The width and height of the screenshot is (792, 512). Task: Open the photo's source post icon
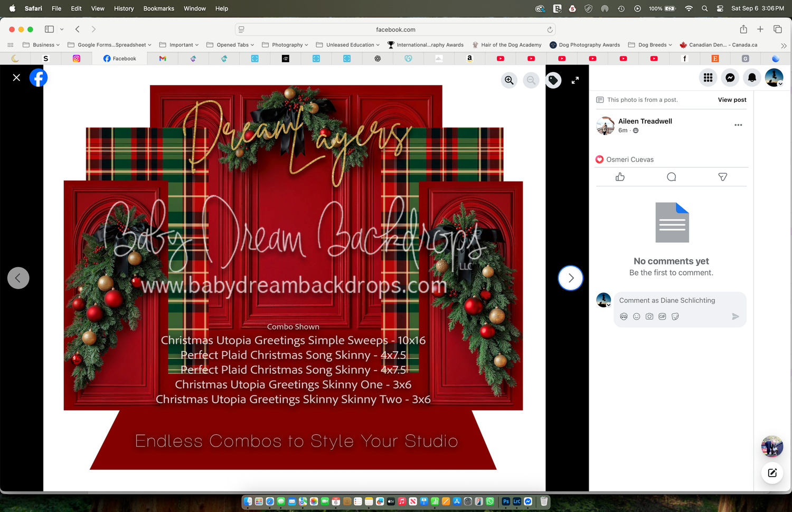(600, 100)
